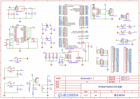Select resistor R12 10kΩ
This screenshot has height=99, width=140.
(x=48, y=81)
